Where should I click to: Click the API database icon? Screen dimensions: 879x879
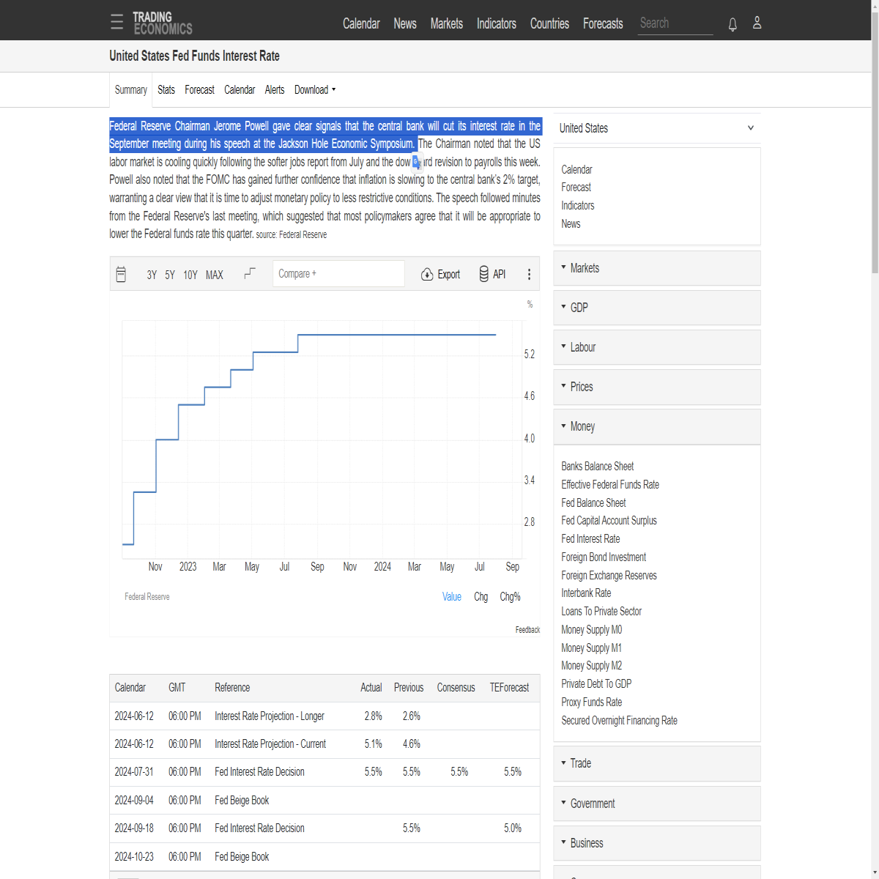point(483,274)
